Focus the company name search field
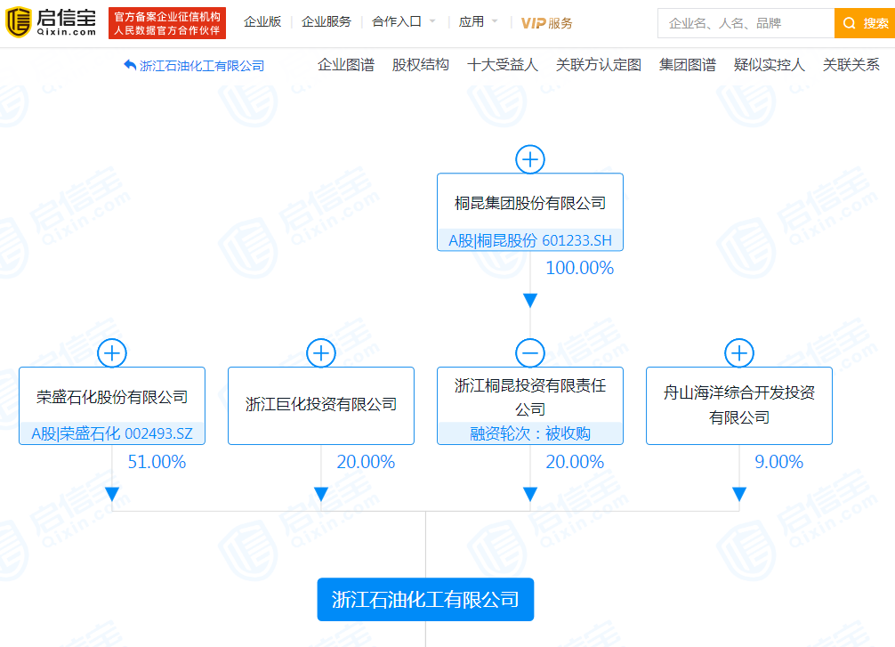Viewport: 895px width, 647px height. [746, 23]
